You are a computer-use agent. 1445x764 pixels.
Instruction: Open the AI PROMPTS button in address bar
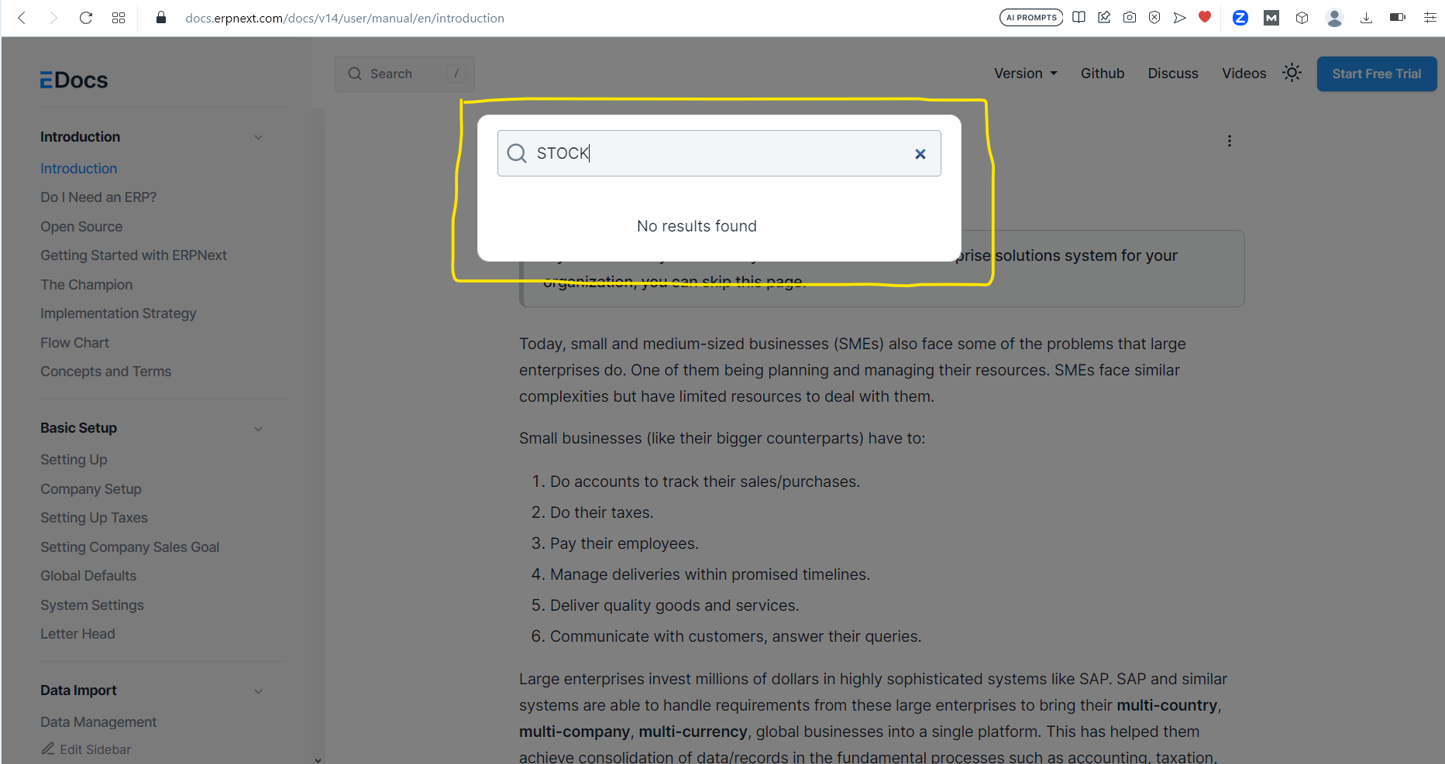pos(1031,17)
